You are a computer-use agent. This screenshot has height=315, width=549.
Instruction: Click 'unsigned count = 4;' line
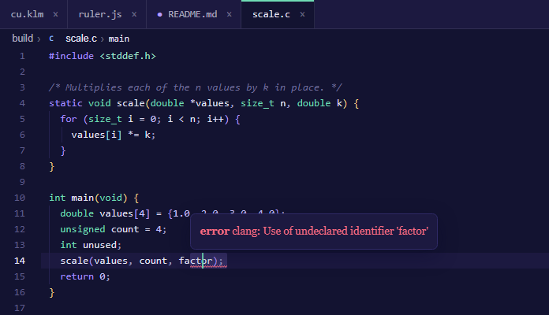(x=114, y=229)
